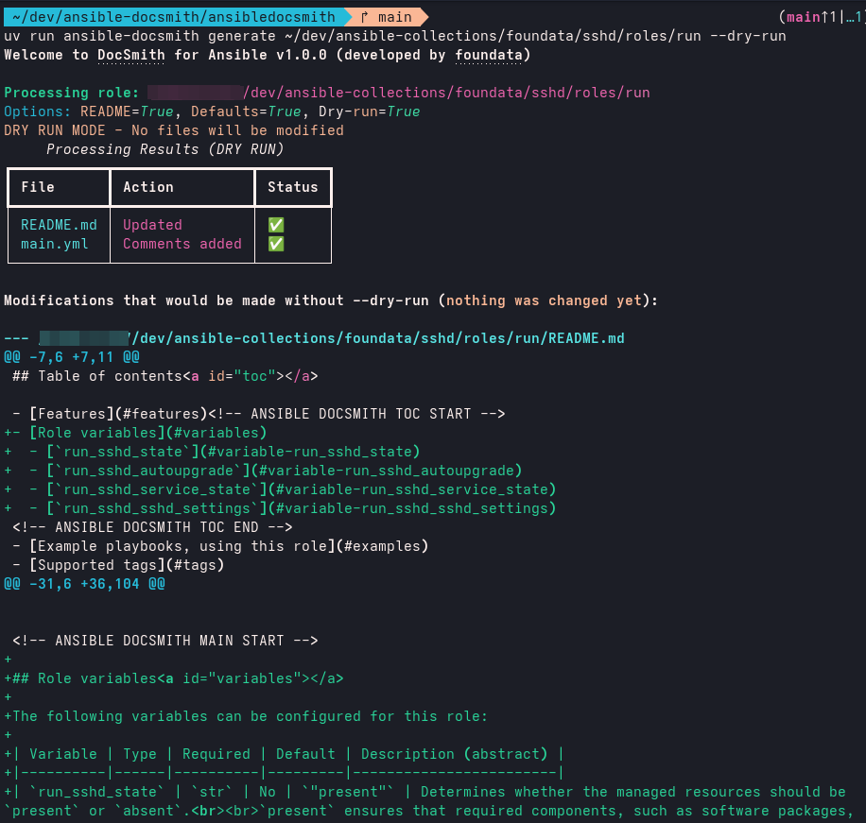Select the "main" branch segment in right status

pos(801,17)
